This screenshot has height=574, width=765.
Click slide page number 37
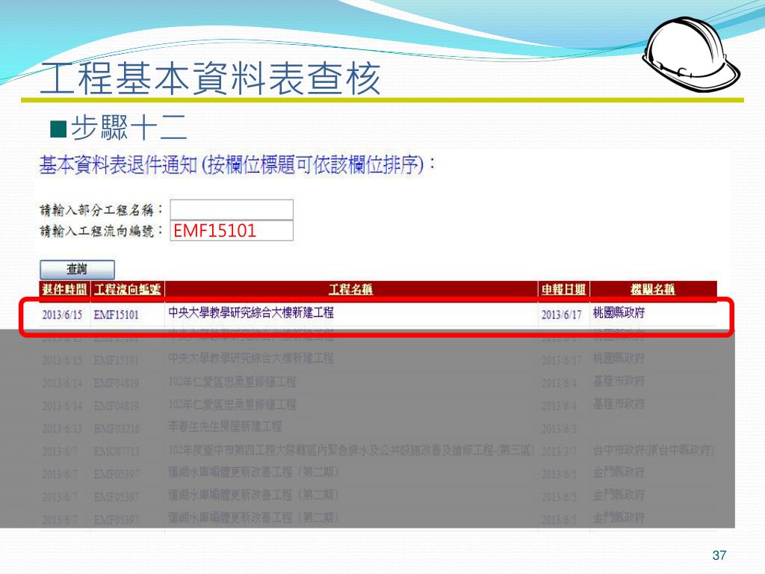[719, 555]
